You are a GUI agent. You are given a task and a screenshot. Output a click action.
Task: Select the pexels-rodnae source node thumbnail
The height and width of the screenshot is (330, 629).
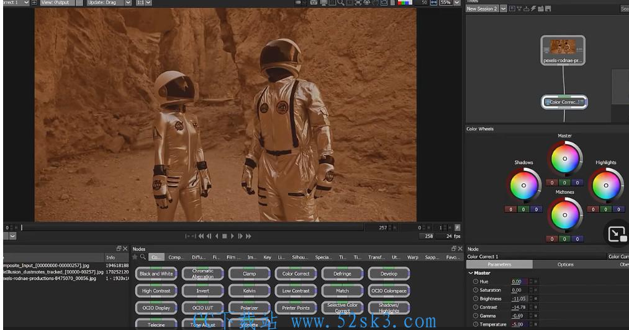pos(563,50)
